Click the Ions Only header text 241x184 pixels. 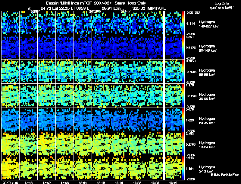pyautogui.click(x=137, y=3)
